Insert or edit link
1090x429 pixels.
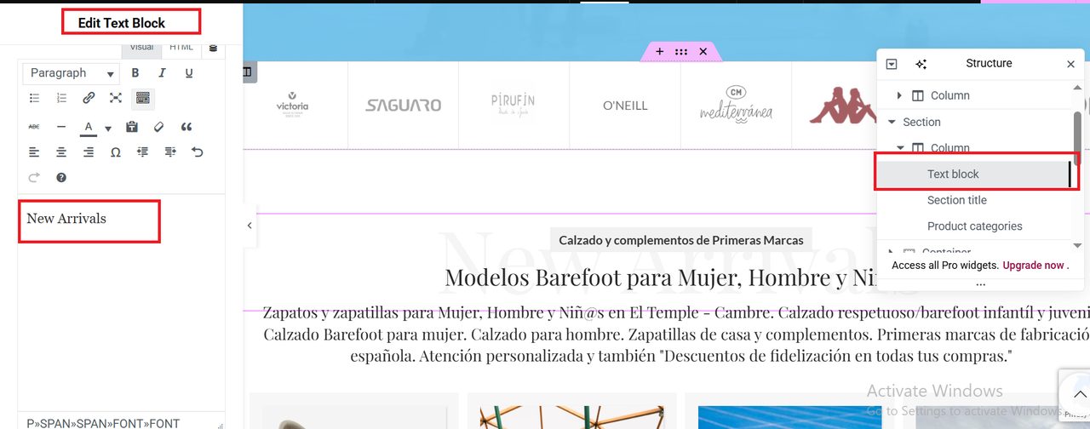point(89,99)
